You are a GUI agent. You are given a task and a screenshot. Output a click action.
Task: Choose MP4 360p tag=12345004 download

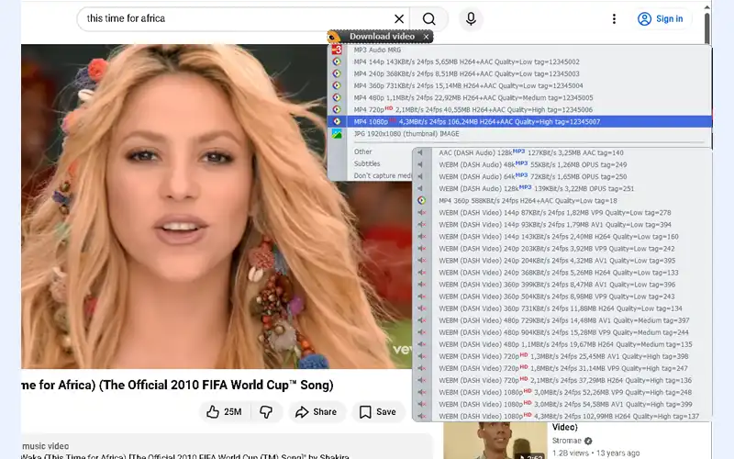coord(519,85)
